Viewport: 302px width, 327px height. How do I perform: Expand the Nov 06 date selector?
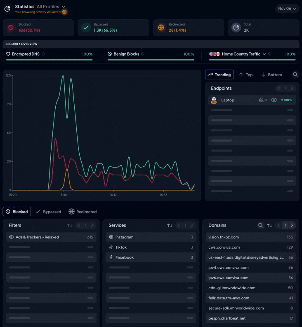(287, 9)
